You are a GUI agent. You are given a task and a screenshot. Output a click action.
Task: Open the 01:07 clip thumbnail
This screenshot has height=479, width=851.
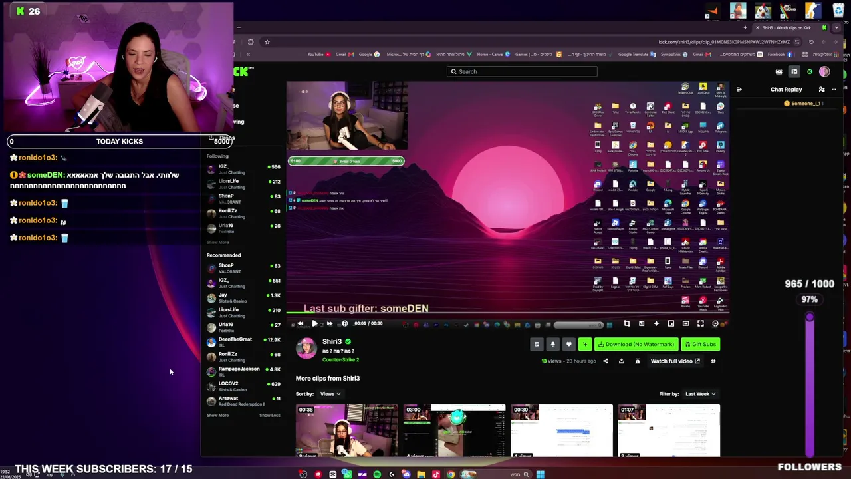(x=669, y=431)
